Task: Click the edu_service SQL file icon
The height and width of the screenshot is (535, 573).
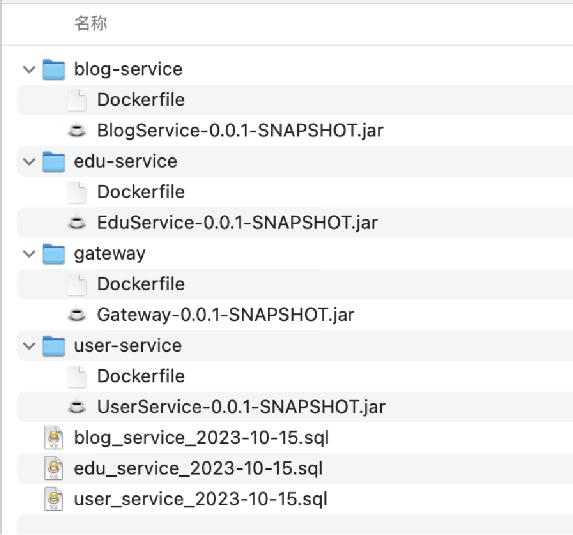Action: [54, 468]
